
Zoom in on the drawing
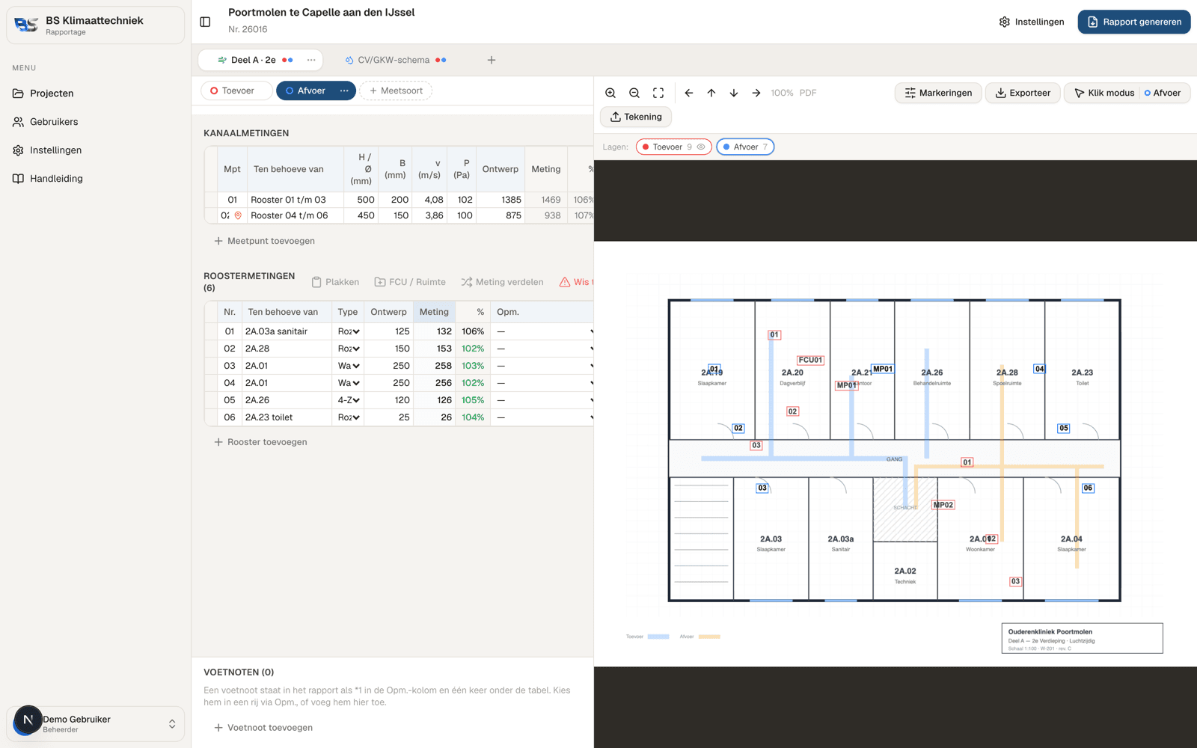coord(610,93)
